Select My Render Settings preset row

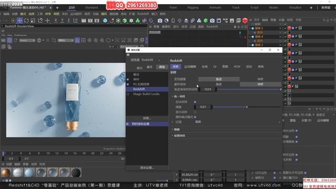point(147,124)
